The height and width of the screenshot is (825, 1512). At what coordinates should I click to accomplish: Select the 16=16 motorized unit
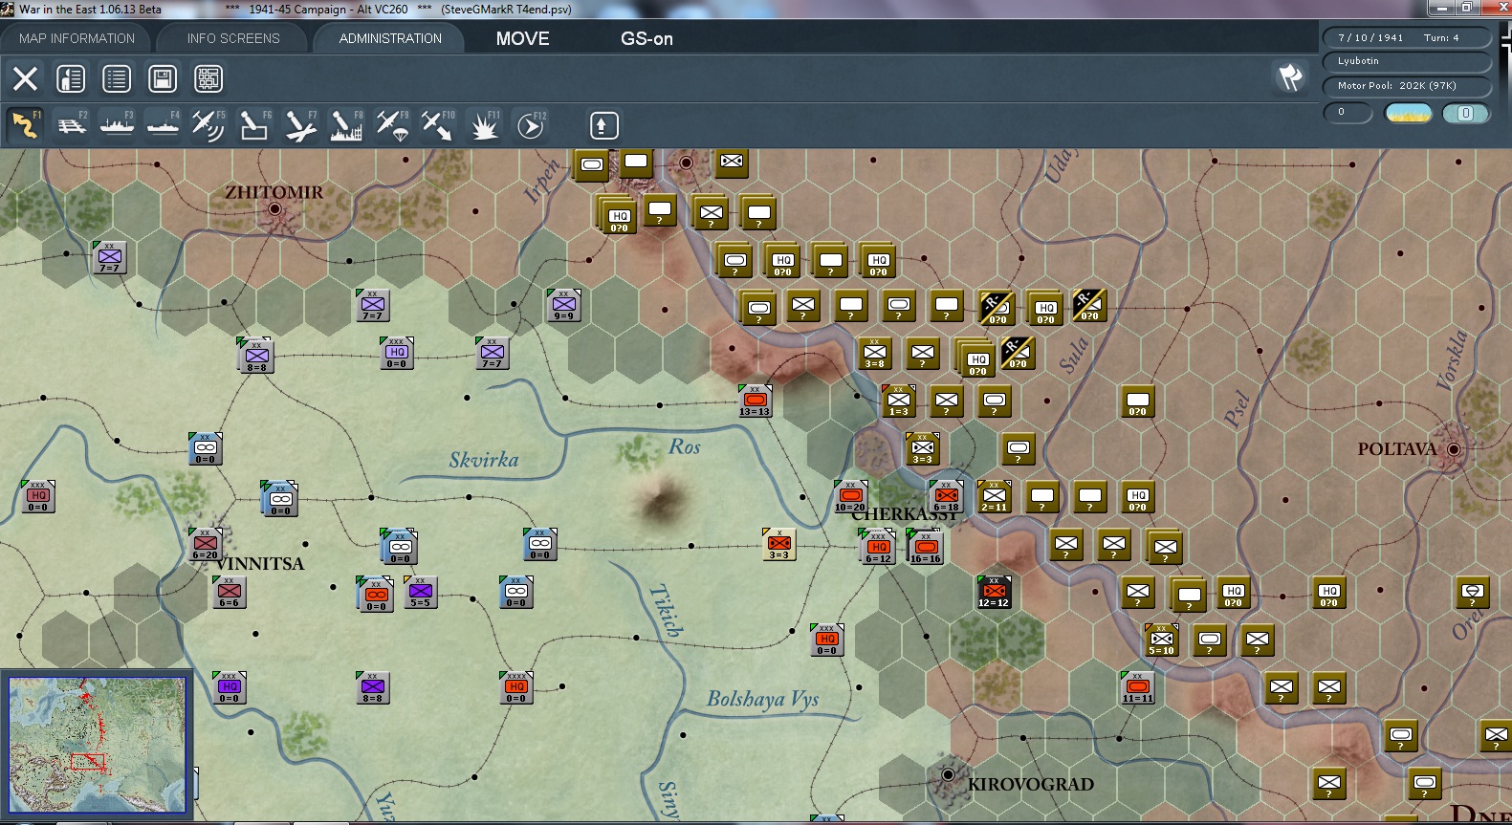click(925, 548)
